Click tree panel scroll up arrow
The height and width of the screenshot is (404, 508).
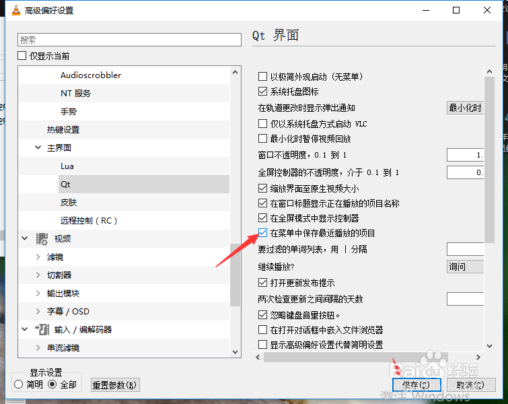(x=235, y=72)
